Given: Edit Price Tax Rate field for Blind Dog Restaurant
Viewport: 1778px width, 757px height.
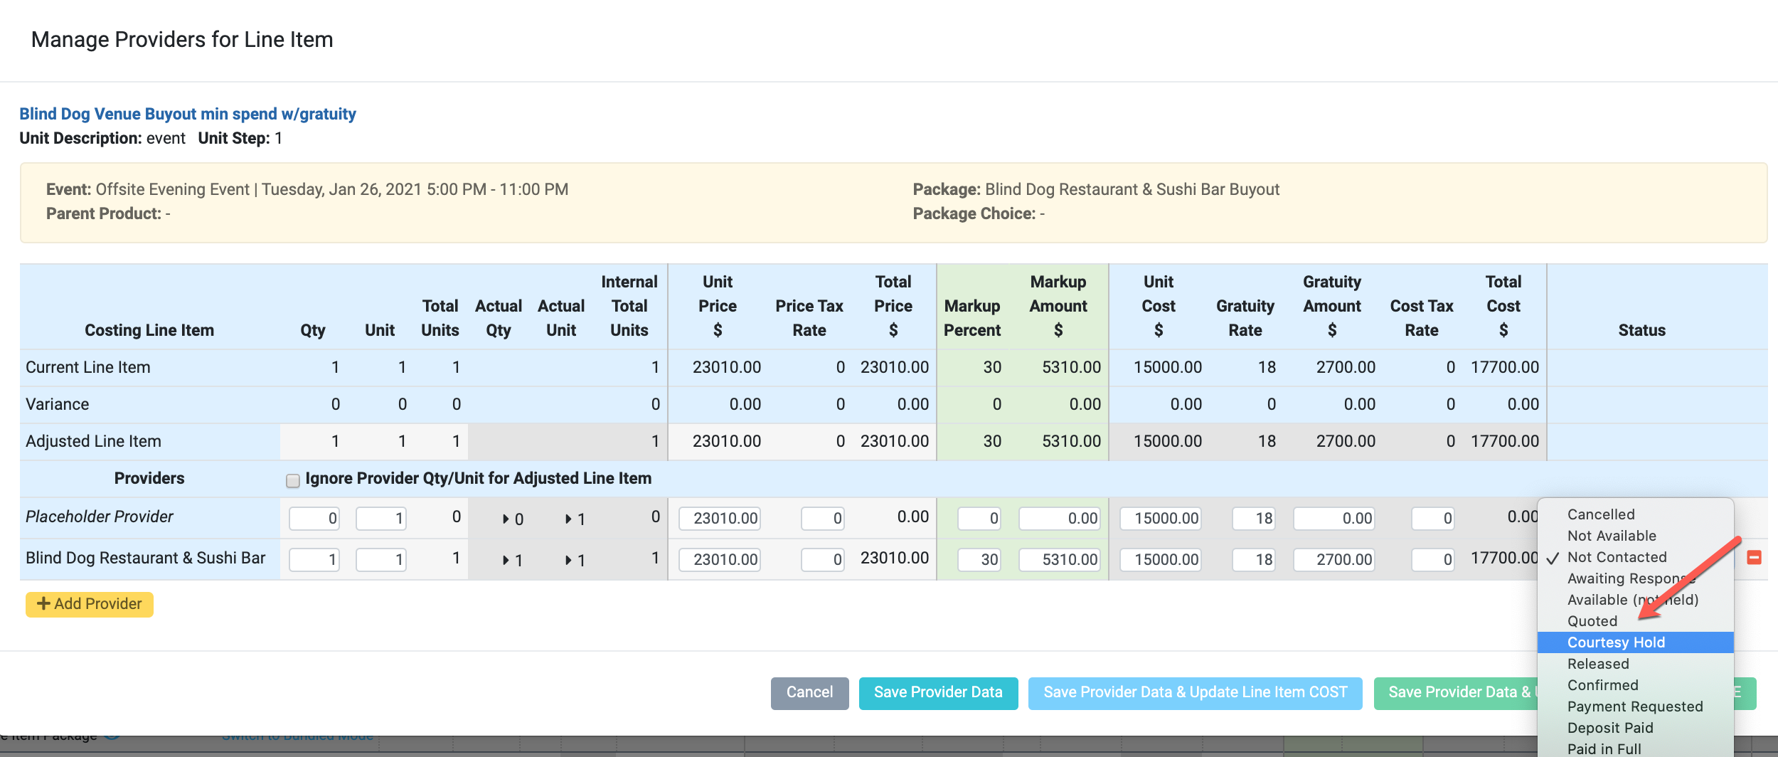Looking at the screenshot, I should point(822,559).
